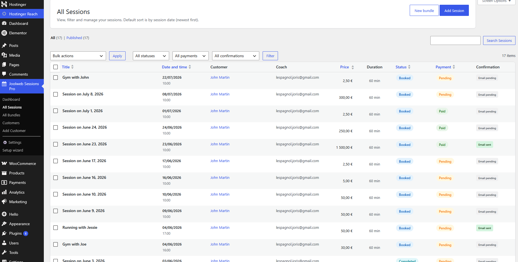Click the 17 items count text
518x262 pixels.
[509, 56]
